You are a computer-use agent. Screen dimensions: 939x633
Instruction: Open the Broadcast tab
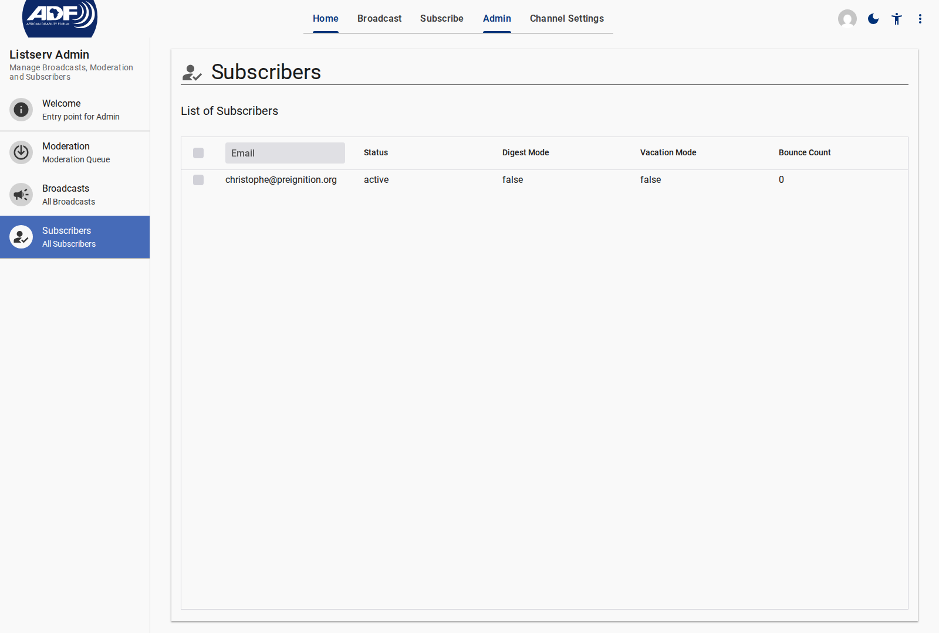click(x=380, y=19)
